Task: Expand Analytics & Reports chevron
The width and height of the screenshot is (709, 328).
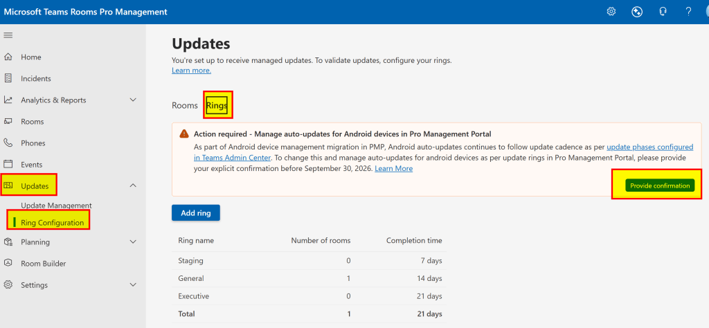Action: [133, 100]
